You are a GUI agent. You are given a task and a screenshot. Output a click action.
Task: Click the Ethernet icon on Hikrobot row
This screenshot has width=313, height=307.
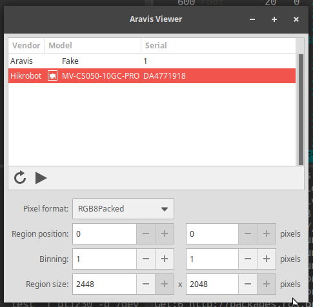pos(52,76)
